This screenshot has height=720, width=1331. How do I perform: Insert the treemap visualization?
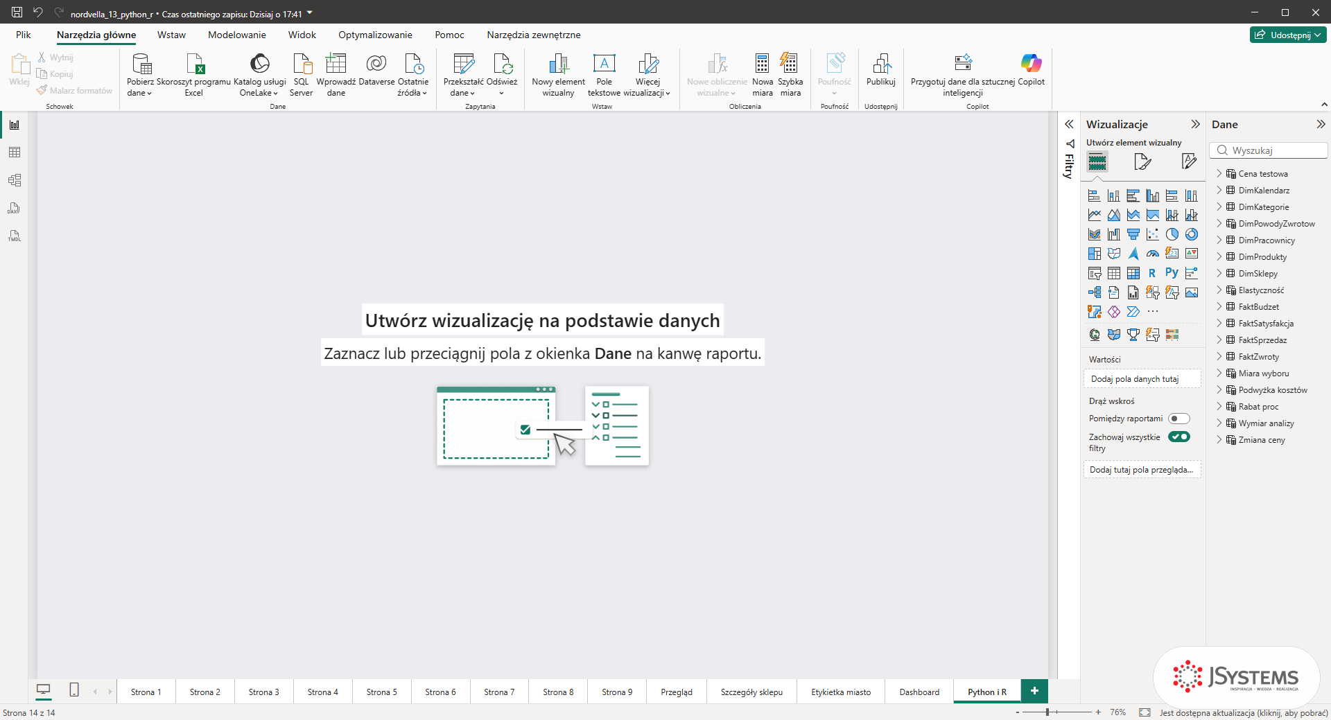click(x=1094, y=254)
